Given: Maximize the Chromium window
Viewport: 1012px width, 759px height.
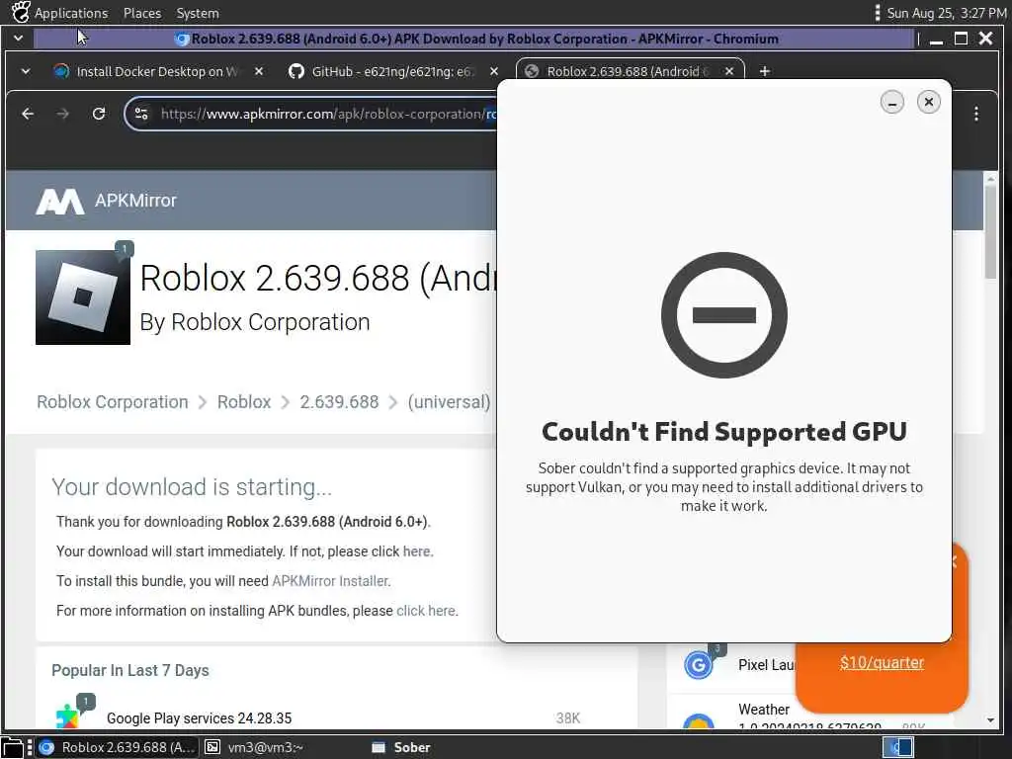Looking at the screenshot, I should [961, 39].
